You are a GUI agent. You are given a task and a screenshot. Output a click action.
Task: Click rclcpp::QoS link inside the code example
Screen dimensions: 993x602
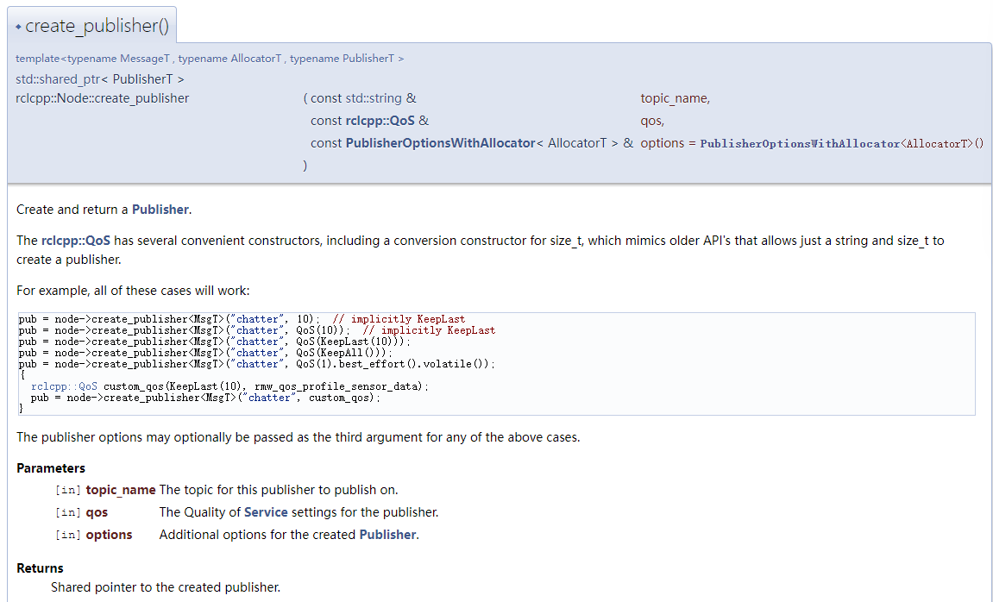pyautogui.click(x=64, y=386)
